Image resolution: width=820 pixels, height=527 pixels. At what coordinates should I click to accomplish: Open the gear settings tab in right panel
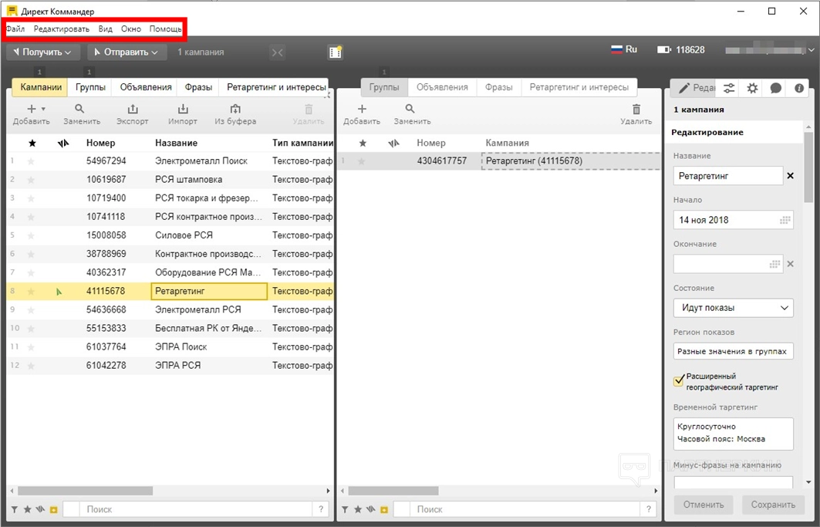pyautogui.click(x=752, y=88)
